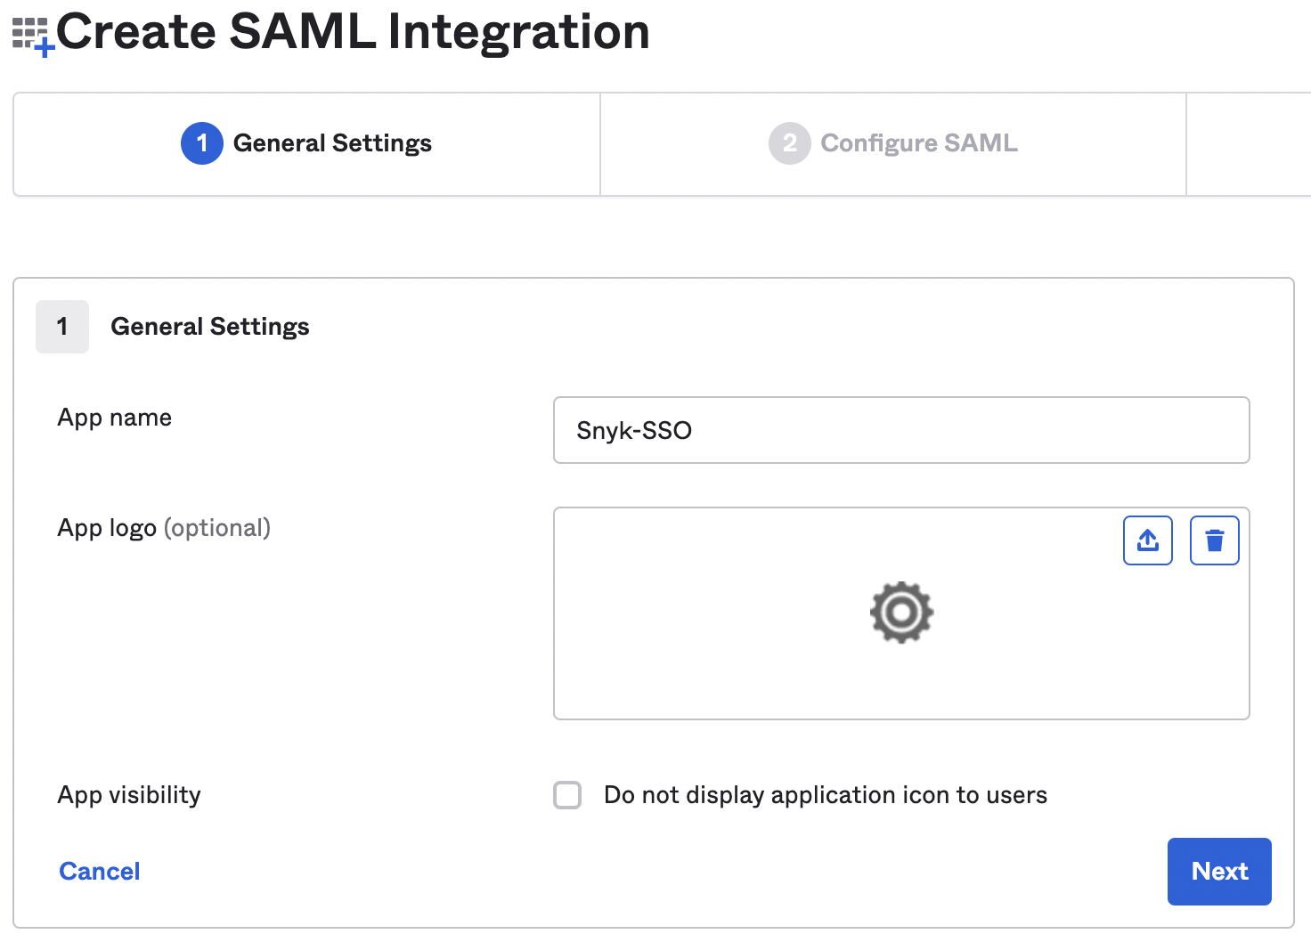Select the default gear logo placeholder

pyautogui.click(x=901, y=613)
